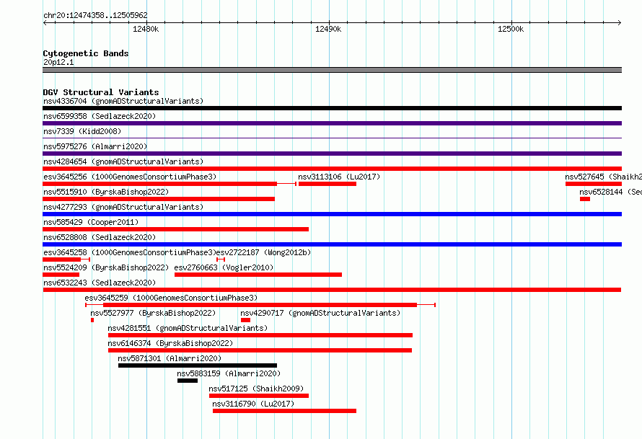
Task: Open nsv4290717 gnomADStructuralVariants label
Action: click(x=320, y=313)
